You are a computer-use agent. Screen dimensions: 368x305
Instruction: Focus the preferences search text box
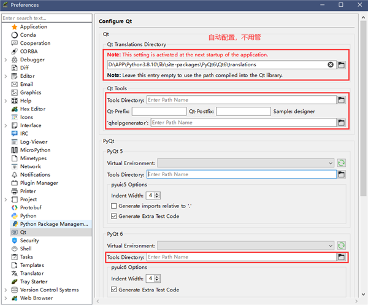(47, 18)
